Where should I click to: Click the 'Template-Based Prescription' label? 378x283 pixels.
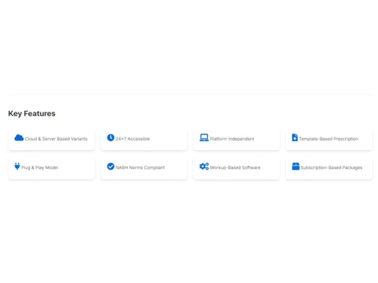[329, 139]
